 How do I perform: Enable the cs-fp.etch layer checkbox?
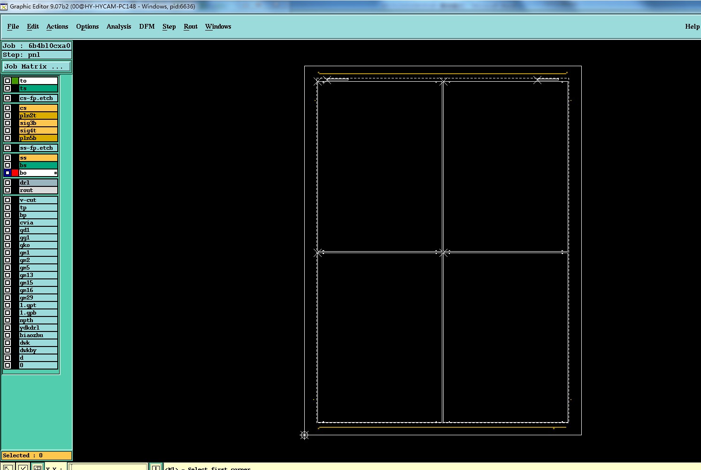(x=8, y=98)
